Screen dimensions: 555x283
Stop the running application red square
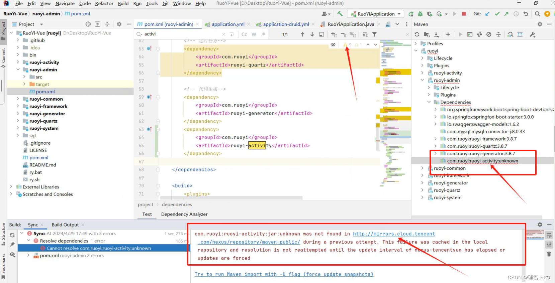464,14
